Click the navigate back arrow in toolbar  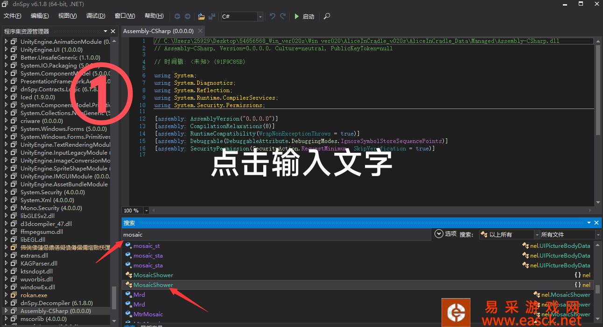pyautogui.click(x=177, y=16)
